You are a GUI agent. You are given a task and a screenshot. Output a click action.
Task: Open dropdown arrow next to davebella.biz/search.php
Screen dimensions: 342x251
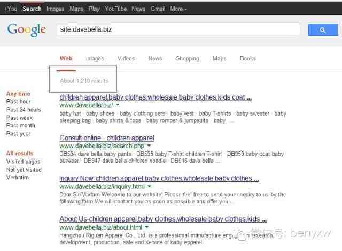click(149, 146)
